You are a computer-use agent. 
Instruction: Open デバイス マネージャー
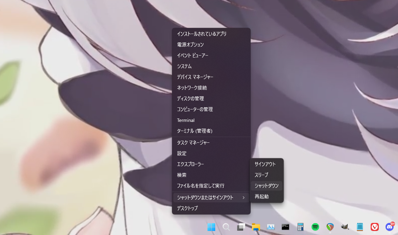point(211,77)
